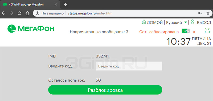Image resolution: width=213 pixels, height=101 pixels.
Task: Open the browser Home page icon
Action: [27, 13]
